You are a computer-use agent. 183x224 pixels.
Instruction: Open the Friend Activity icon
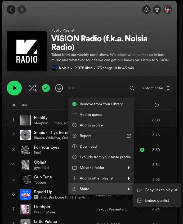coord(157,10)
